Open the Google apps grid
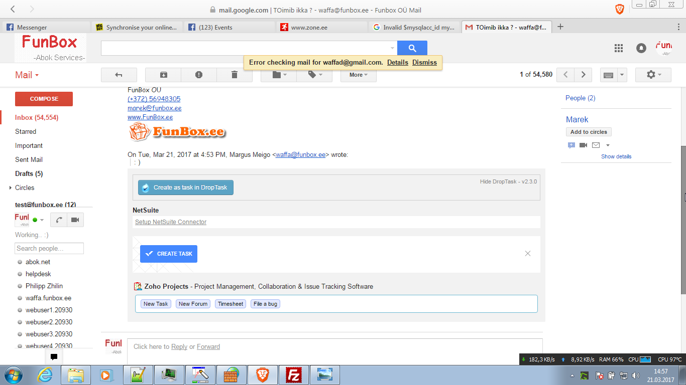This screenshot has height=385, width=686. tap(619, 48)
